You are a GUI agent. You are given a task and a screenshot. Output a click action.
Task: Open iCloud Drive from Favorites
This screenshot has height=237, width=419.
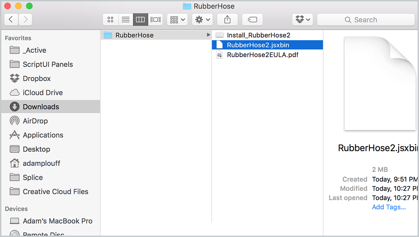(43, 93)
